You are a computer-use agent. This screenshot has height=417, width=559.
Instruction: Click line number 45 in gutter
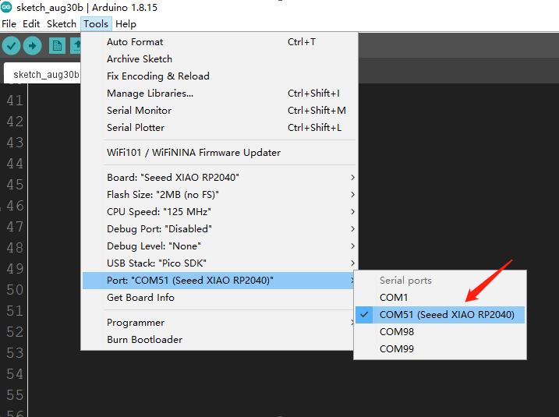[15, 184]
